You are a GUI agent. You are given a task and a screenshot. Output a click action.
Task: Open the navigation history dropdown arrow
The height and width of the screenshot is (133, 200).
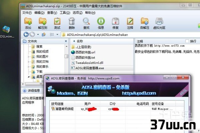point(38,35)
